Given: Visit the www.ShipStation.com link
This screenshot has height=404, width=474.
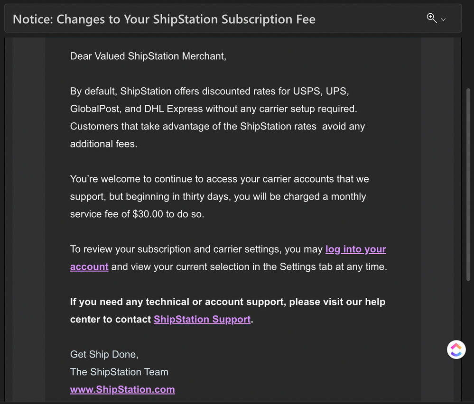Looking at the screenshot, I should pyautogui.click(x=122, y=389).
